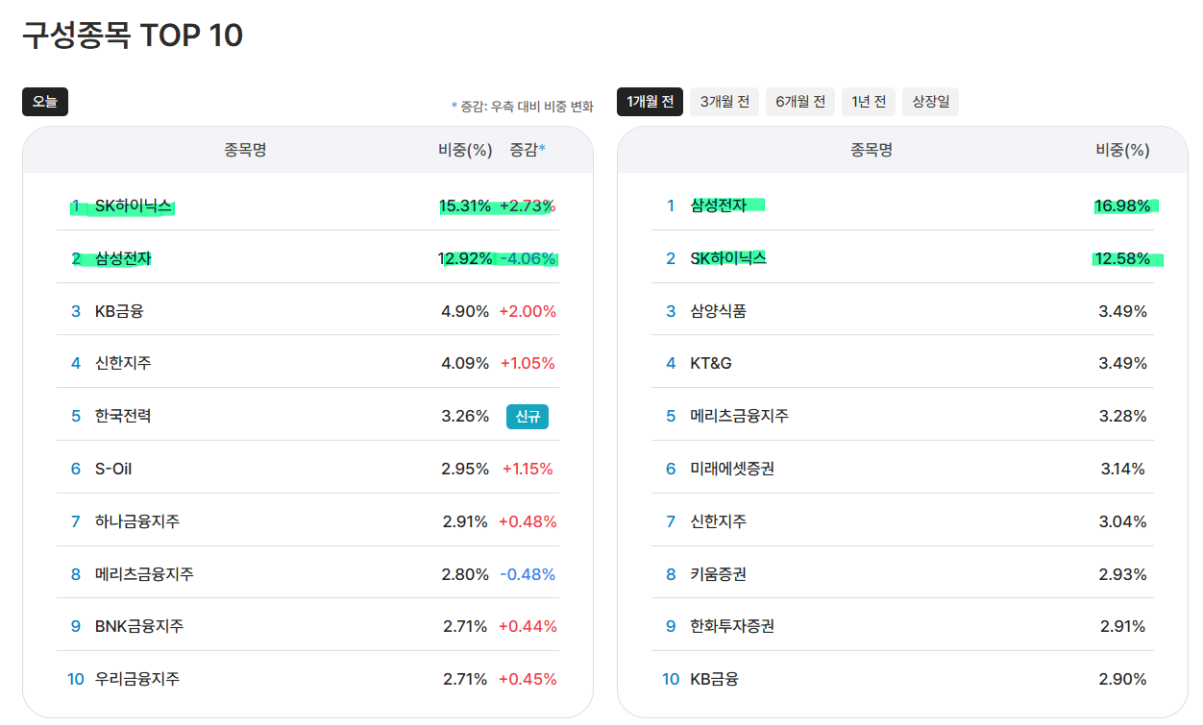Click the +0.44% change value
This screenshot has height=725, width=1203.
point(528,627)
